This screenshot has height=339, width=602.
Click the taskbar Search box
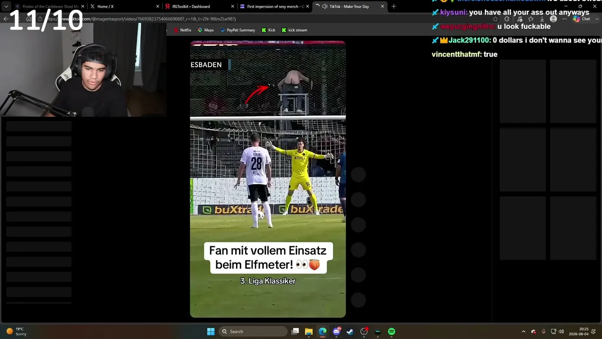point(253,331)
